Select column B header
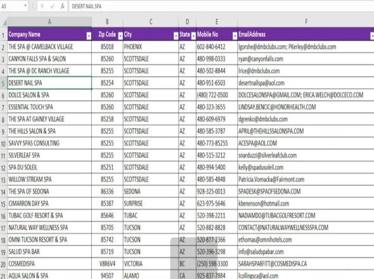 click(x=107, y=22)
